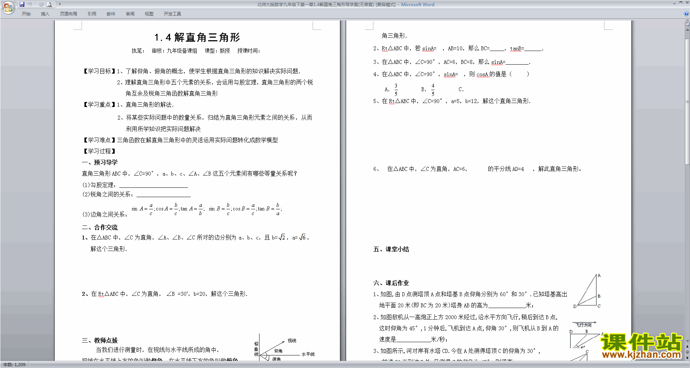Click the 六、课后作业 heading
The width and height of the screenshot is (690, 368).
tap(391, 283)
